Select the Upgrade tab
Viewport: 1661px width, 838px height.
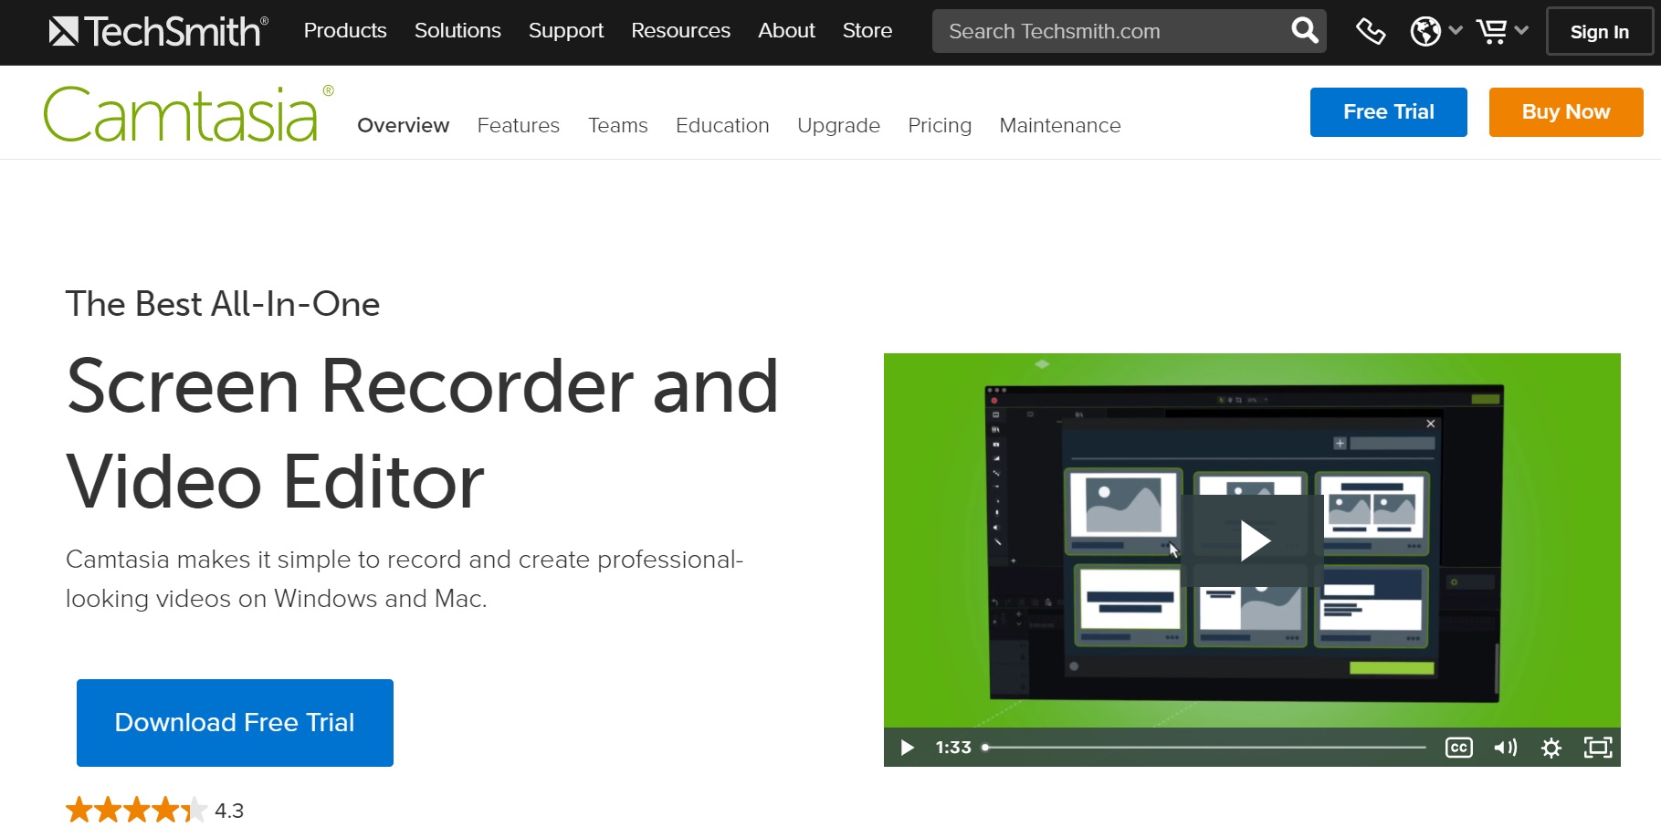pyautogui.click(x=838, y=125)
